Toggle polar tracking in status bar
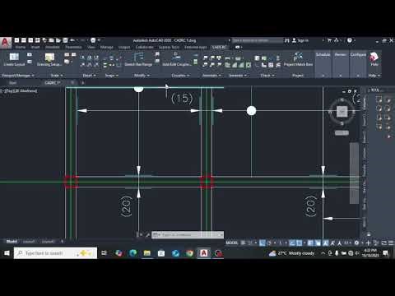Image resolution: width=395 pixels, height=296 pixels. click(x=270, y=243)
